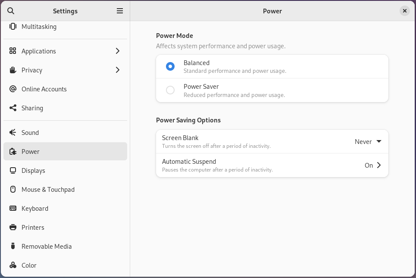Open the Color settings panel
This screenshot has height=278, width=416.
29,266
